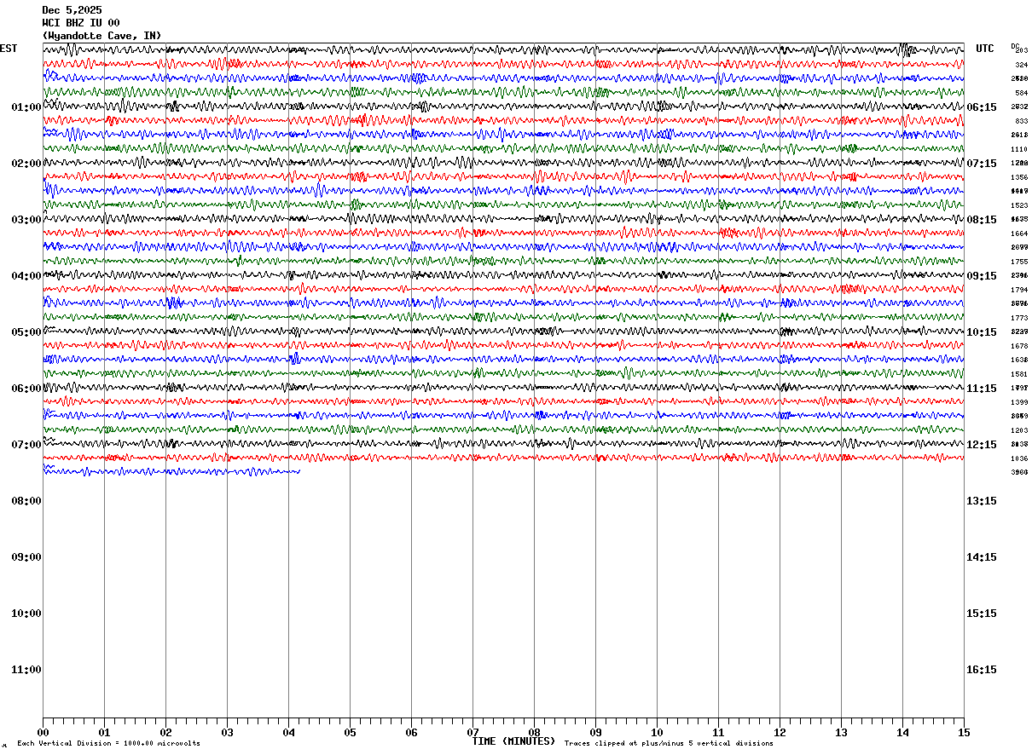Screen dimensions: 1032x755
Task: Click the DC offset value 1036
Action: [x=1020, y=458]
